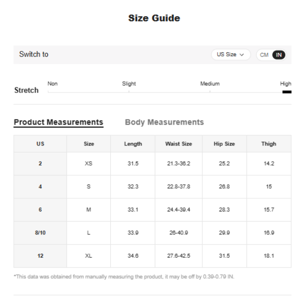Screen dimensions: 305x301
Task: Select the US 8/10 row header
Action: tap(40, 233)
